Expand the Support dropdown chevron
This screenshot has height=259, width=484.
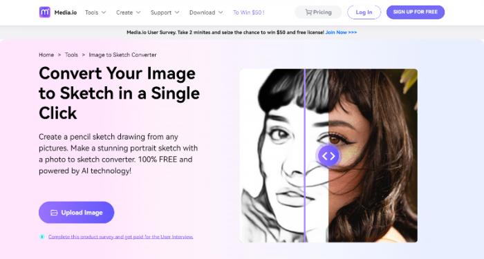[177, 12]
